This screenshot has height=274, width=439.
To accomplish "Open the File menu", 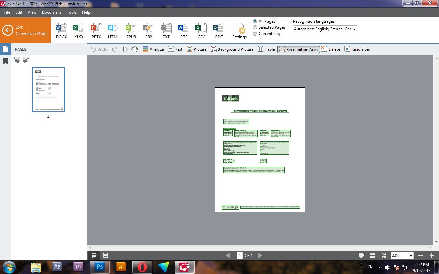I will tap(7, 12).
